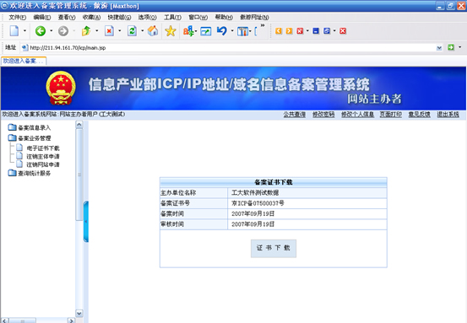Refresh the page with the green arrows icon
Viewport: 467px width, 323px height.
coord(132,31)
